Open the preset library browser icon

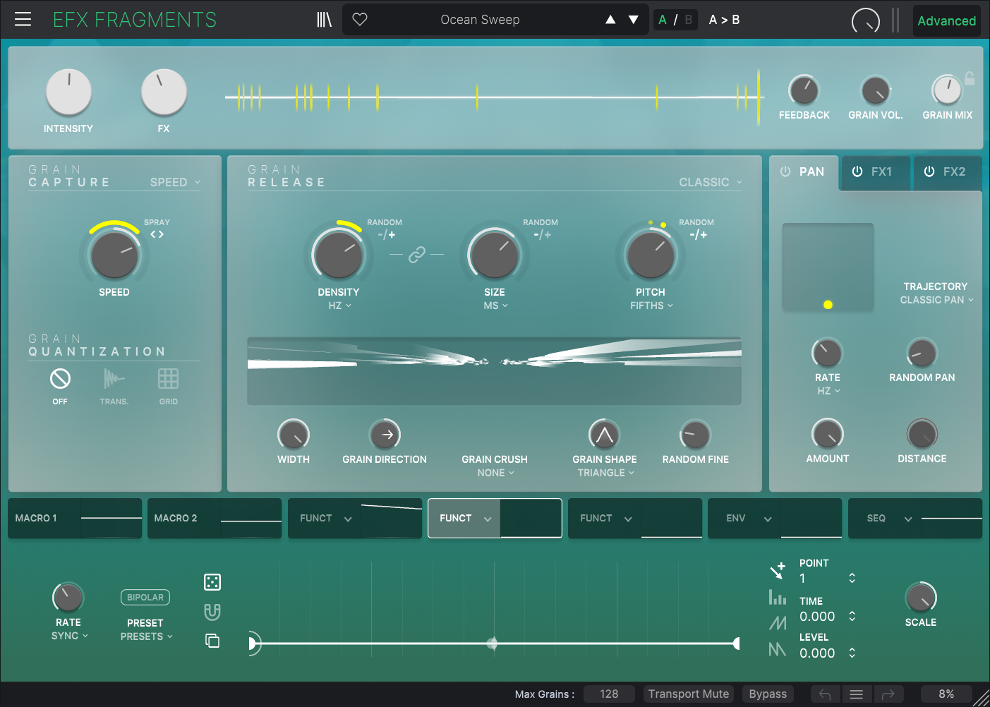click(324, 20)
